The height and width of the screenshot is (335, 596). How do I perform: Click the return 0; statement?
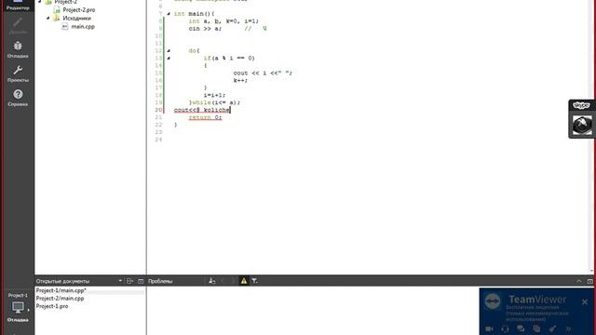(x=205, y=117)
